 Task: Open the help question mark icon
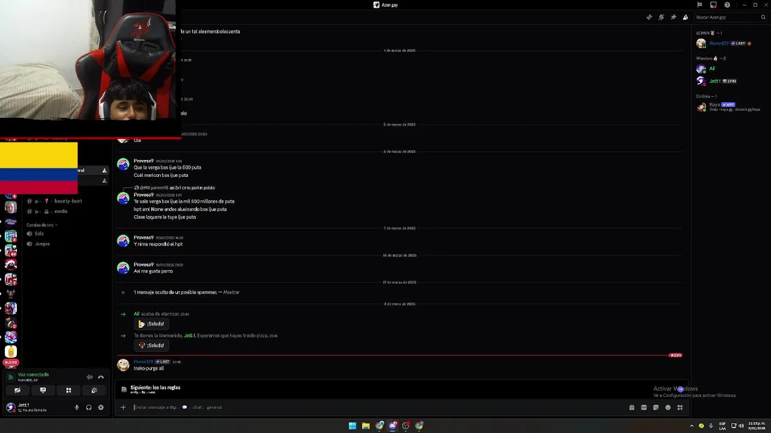[x=727, y=5]
